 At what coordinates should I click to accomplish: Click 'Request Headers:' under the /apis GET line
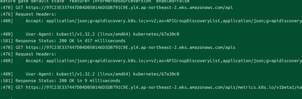tap(36, 54)
